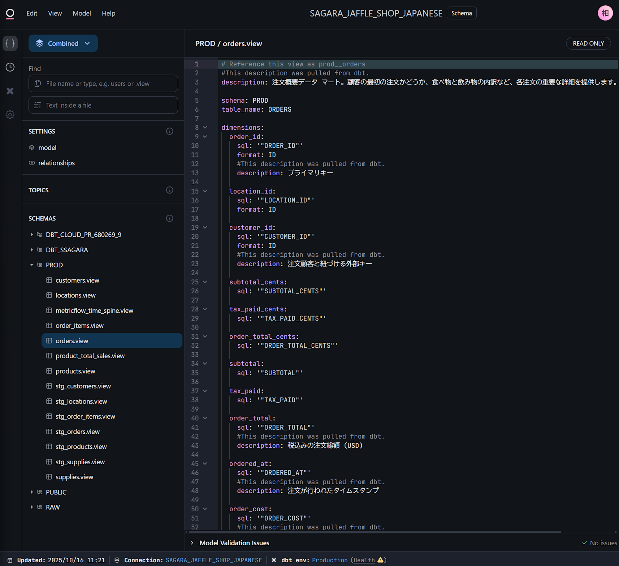Click the user avatar in top right
The width and height of the screenshot is (619, 566).
605,13
